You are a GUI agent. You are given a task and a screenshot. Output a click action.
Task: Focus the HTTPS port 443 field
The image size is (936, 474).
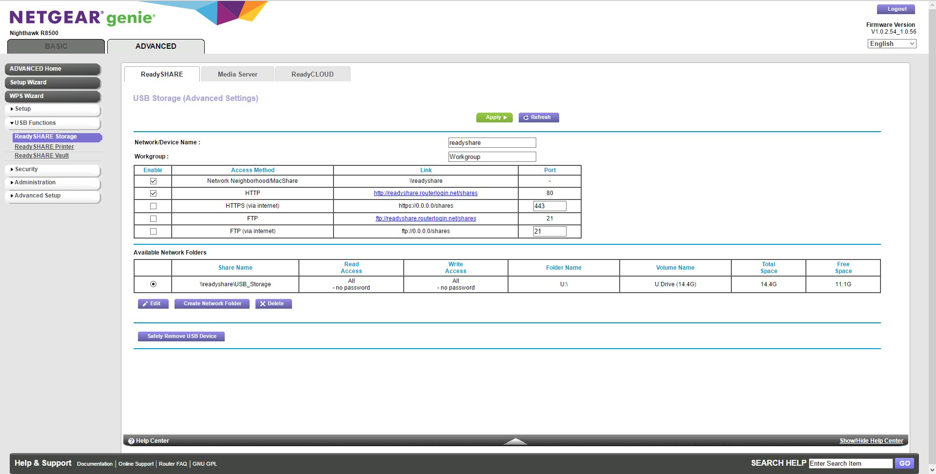pos(549,206)
